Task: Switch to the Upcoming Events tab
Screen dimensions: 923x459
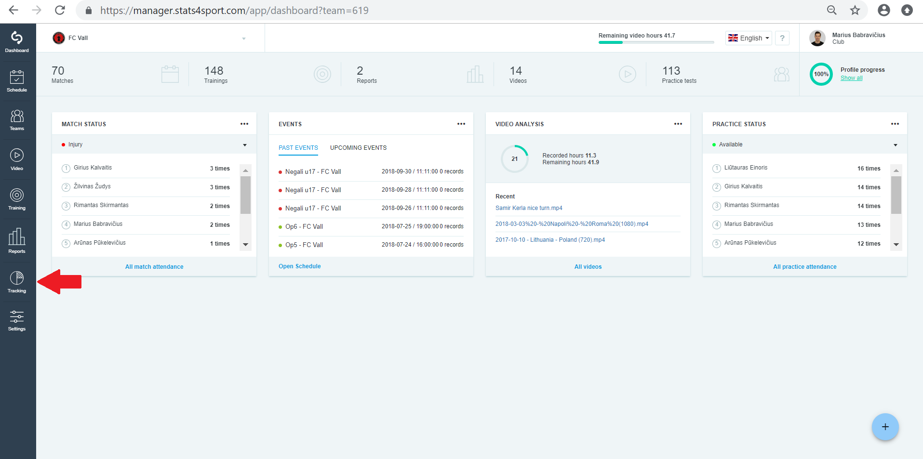Action: [x=358, y=148]
